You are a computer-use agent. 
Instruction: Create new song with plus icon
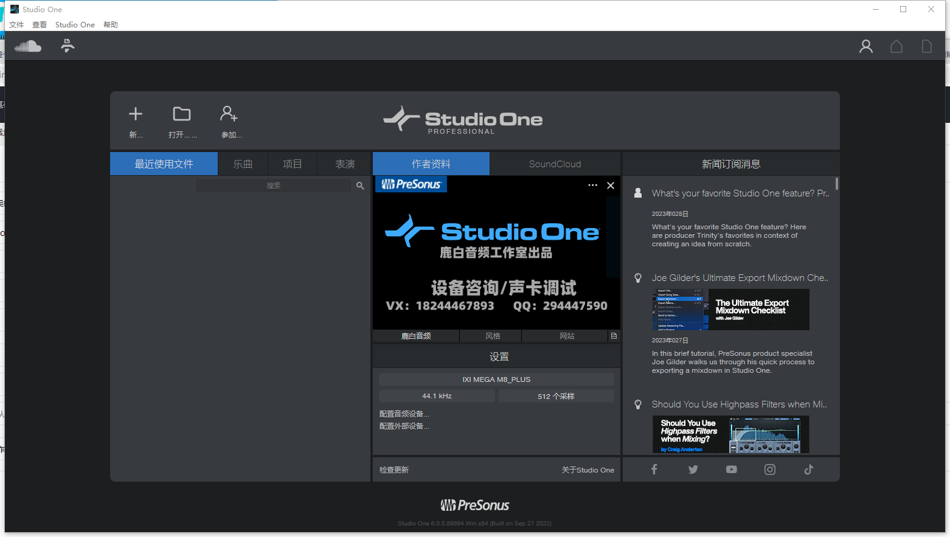pyautogui.click(x=136, y=114)
